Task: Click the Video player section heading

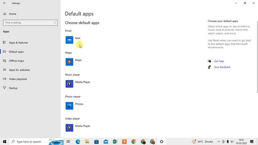Action: coord(73,118)
